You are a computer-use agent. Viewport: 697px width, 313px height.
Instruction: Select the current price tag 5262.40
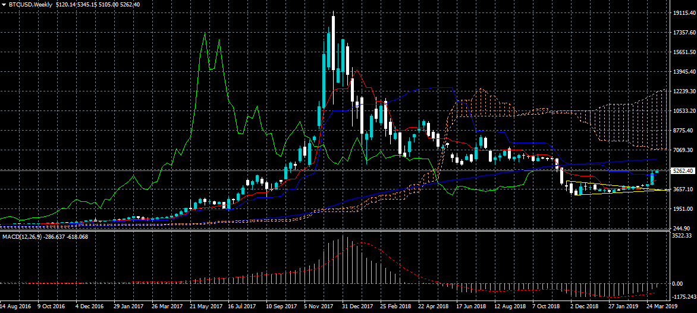(x=682, y=171)
